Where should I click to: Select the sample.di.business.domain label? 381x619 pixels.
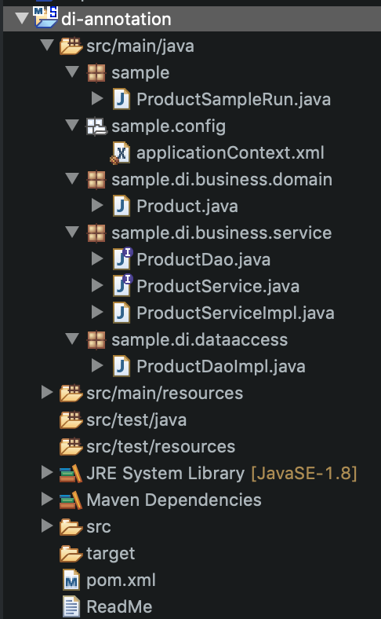coord(222,180)
